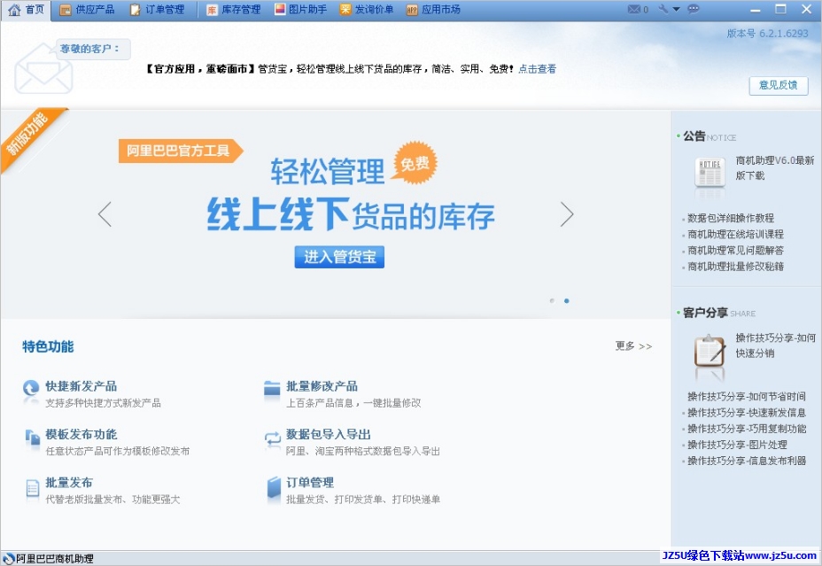Click the 批量修改产品 folder icon

point(272,388)
